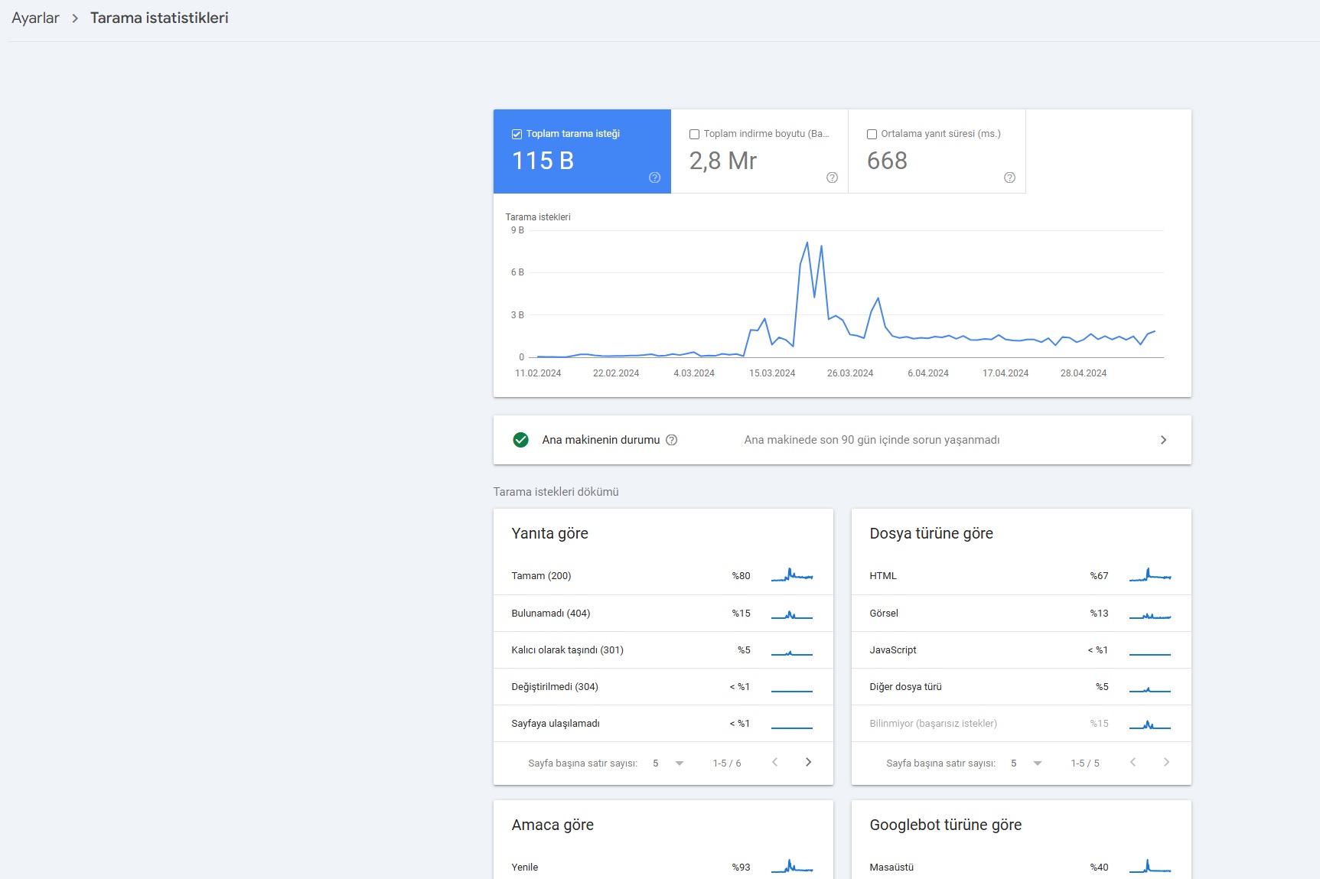Image resolution: width=1320 pixels, height=879 pixels.
Task: Click help icon beside Ana makinenin durumu
Action: (671, 440)
